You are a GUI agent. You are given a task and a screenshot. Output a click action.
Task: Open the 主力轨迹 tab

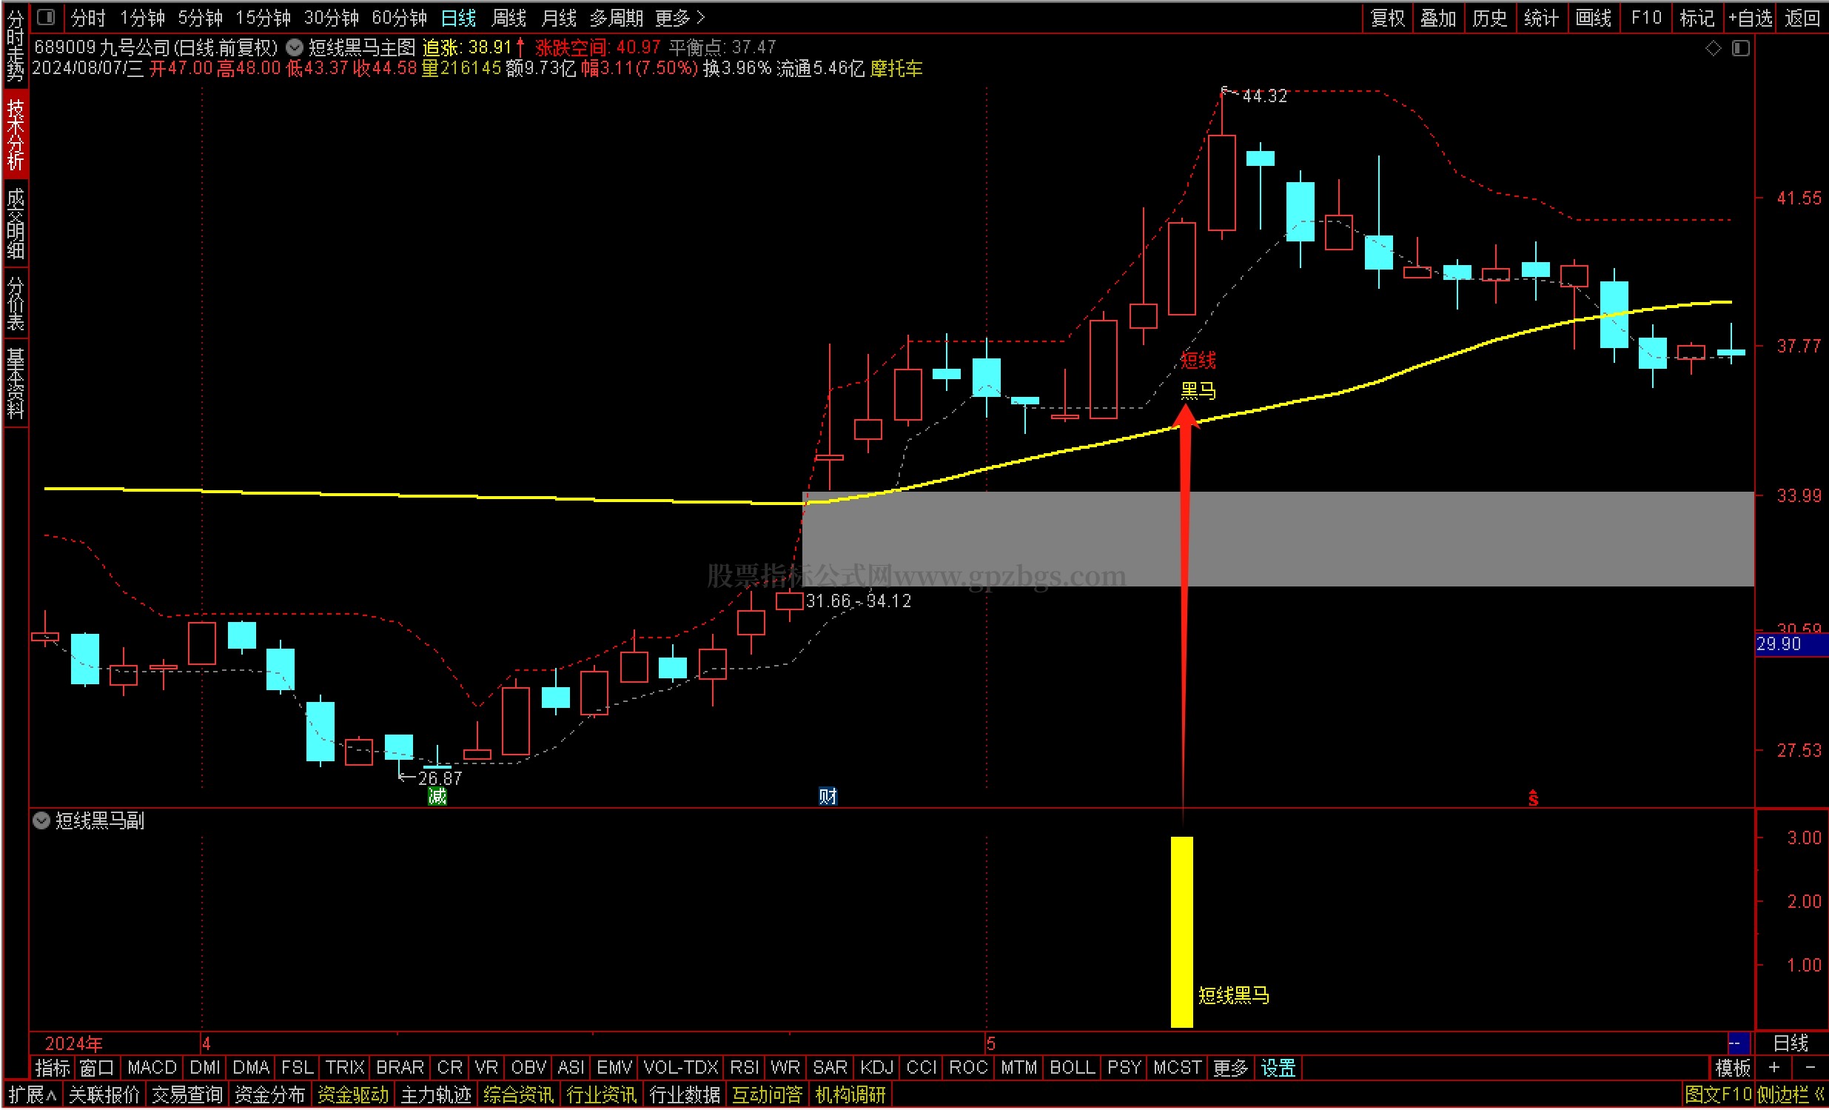point(436,1094)
